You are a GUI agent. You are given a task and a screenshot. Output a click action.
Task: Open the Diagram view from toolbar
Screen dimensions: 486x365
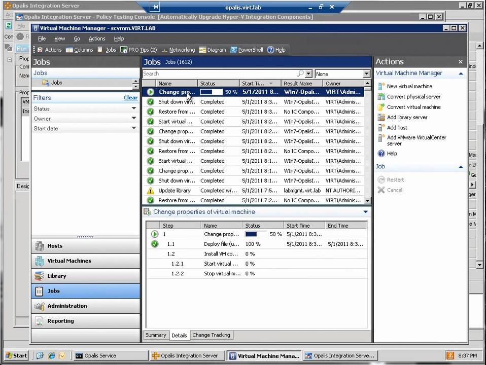pos(213,50)
